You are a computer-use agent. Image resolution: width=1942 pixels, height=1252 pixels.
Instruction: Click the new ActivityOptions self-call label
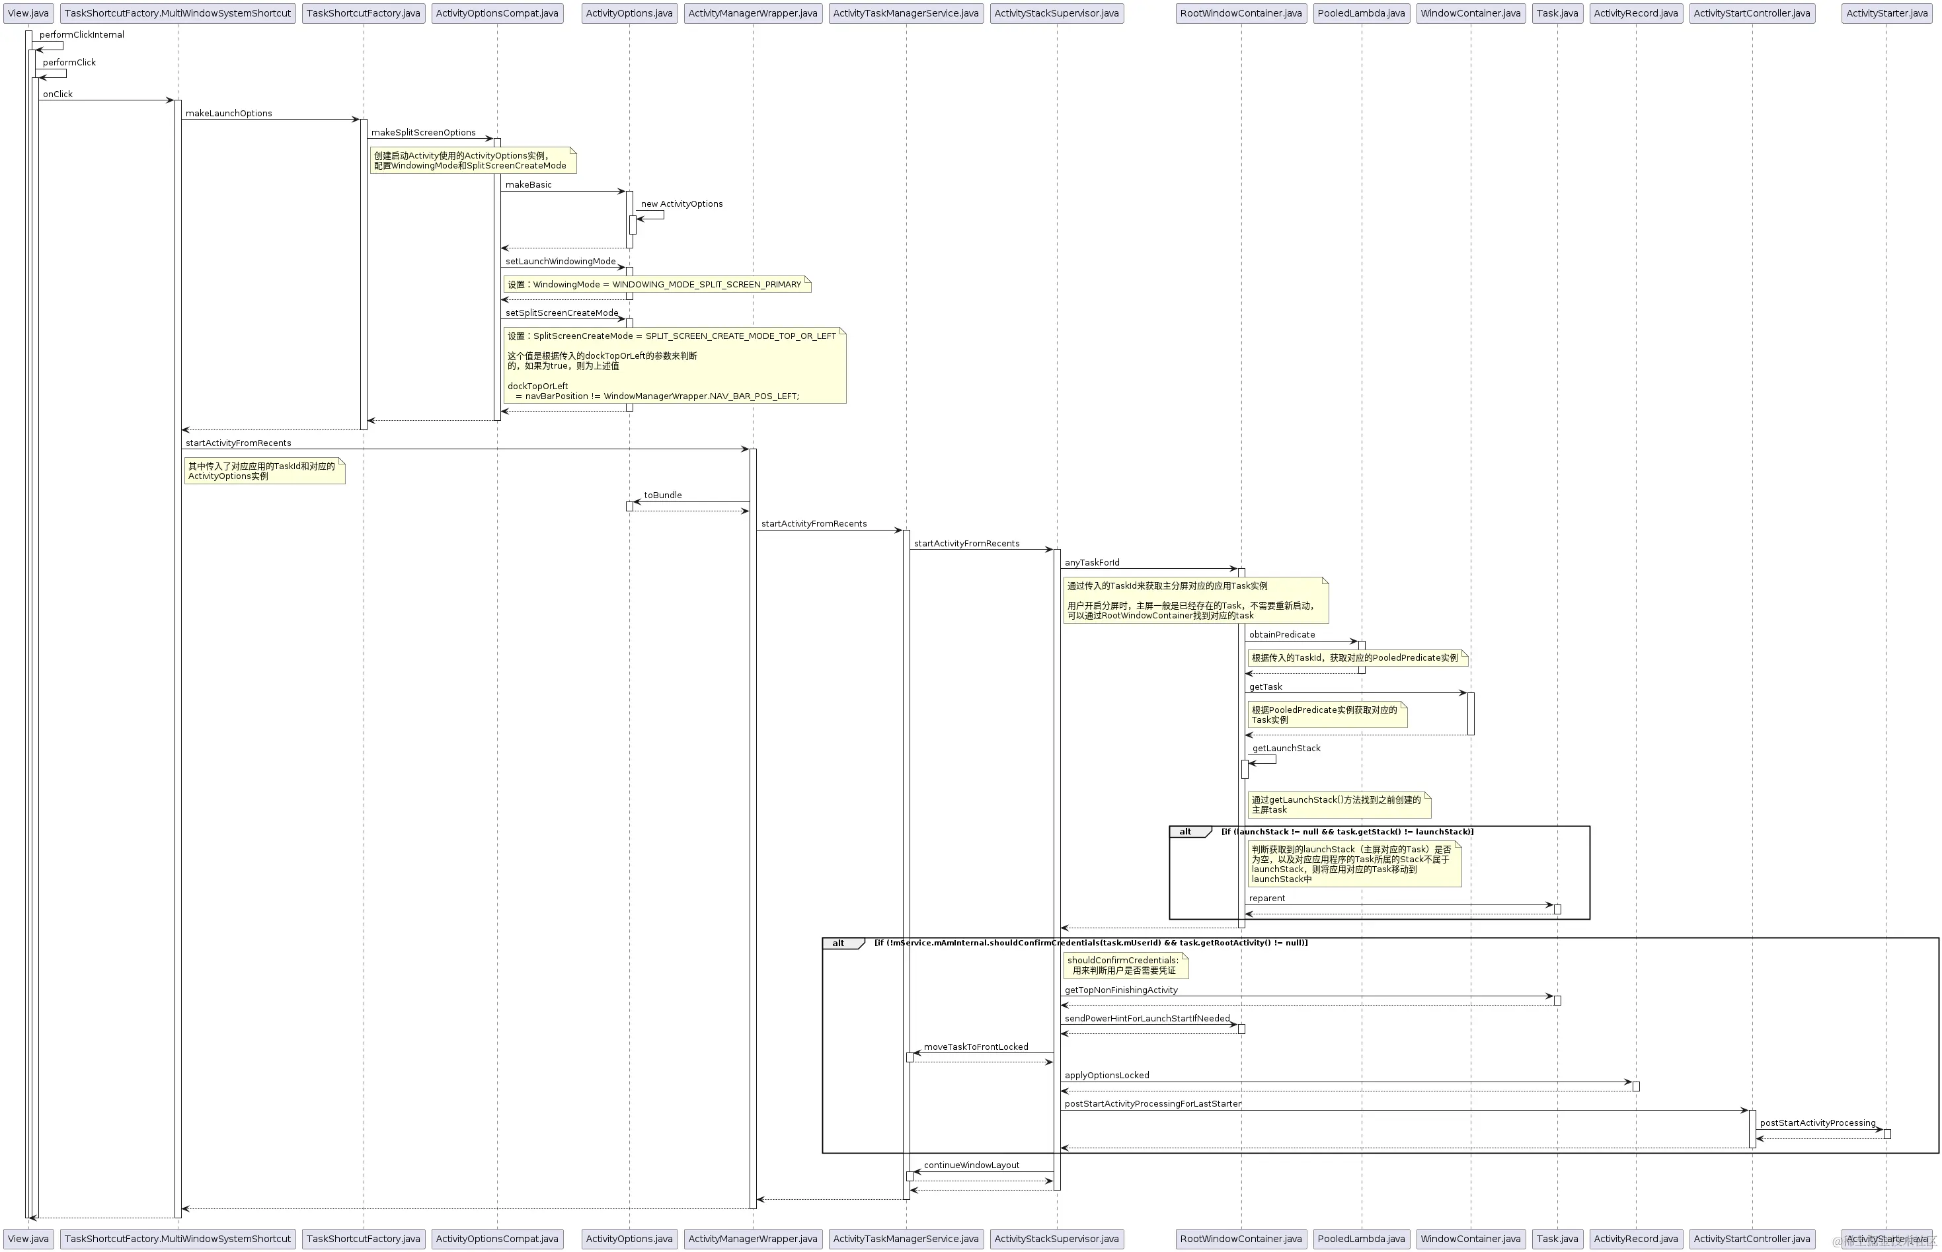coord(681,204)
